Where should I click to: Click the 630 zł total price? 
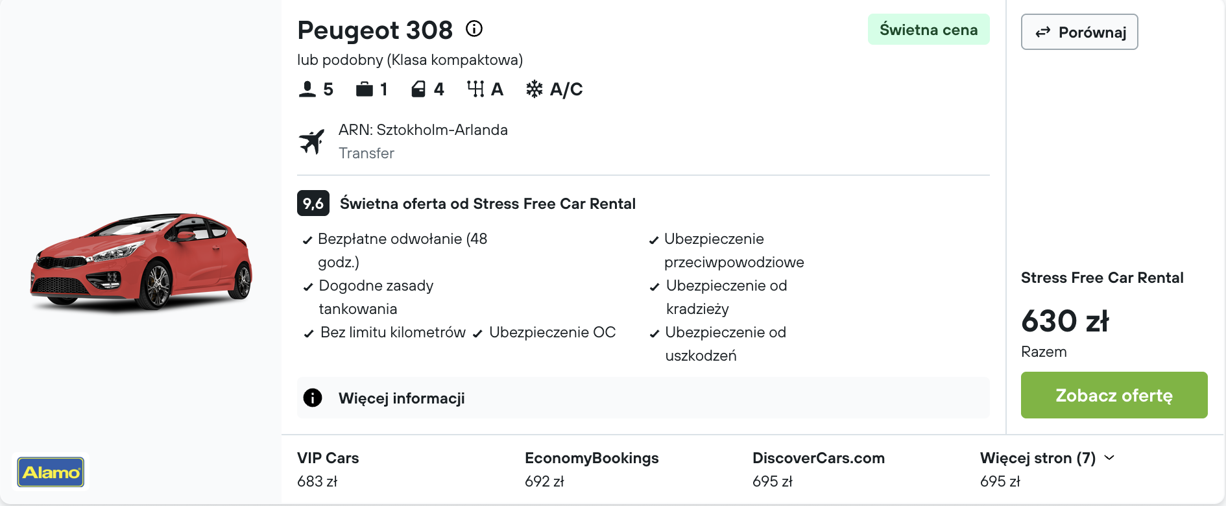[x=1065, y=320]
